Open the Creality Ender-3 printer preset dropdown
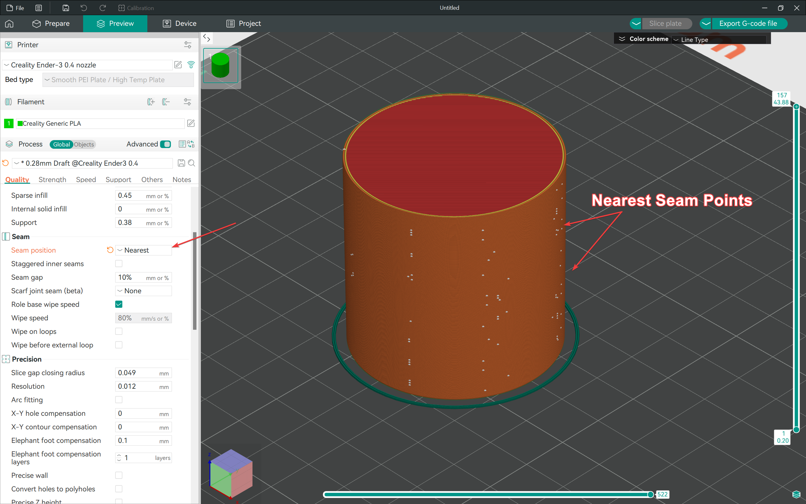 (87, 65)
